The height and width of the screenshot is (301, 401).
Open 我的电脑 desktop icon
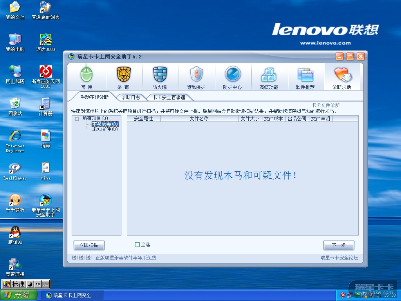tap(15, 42)
